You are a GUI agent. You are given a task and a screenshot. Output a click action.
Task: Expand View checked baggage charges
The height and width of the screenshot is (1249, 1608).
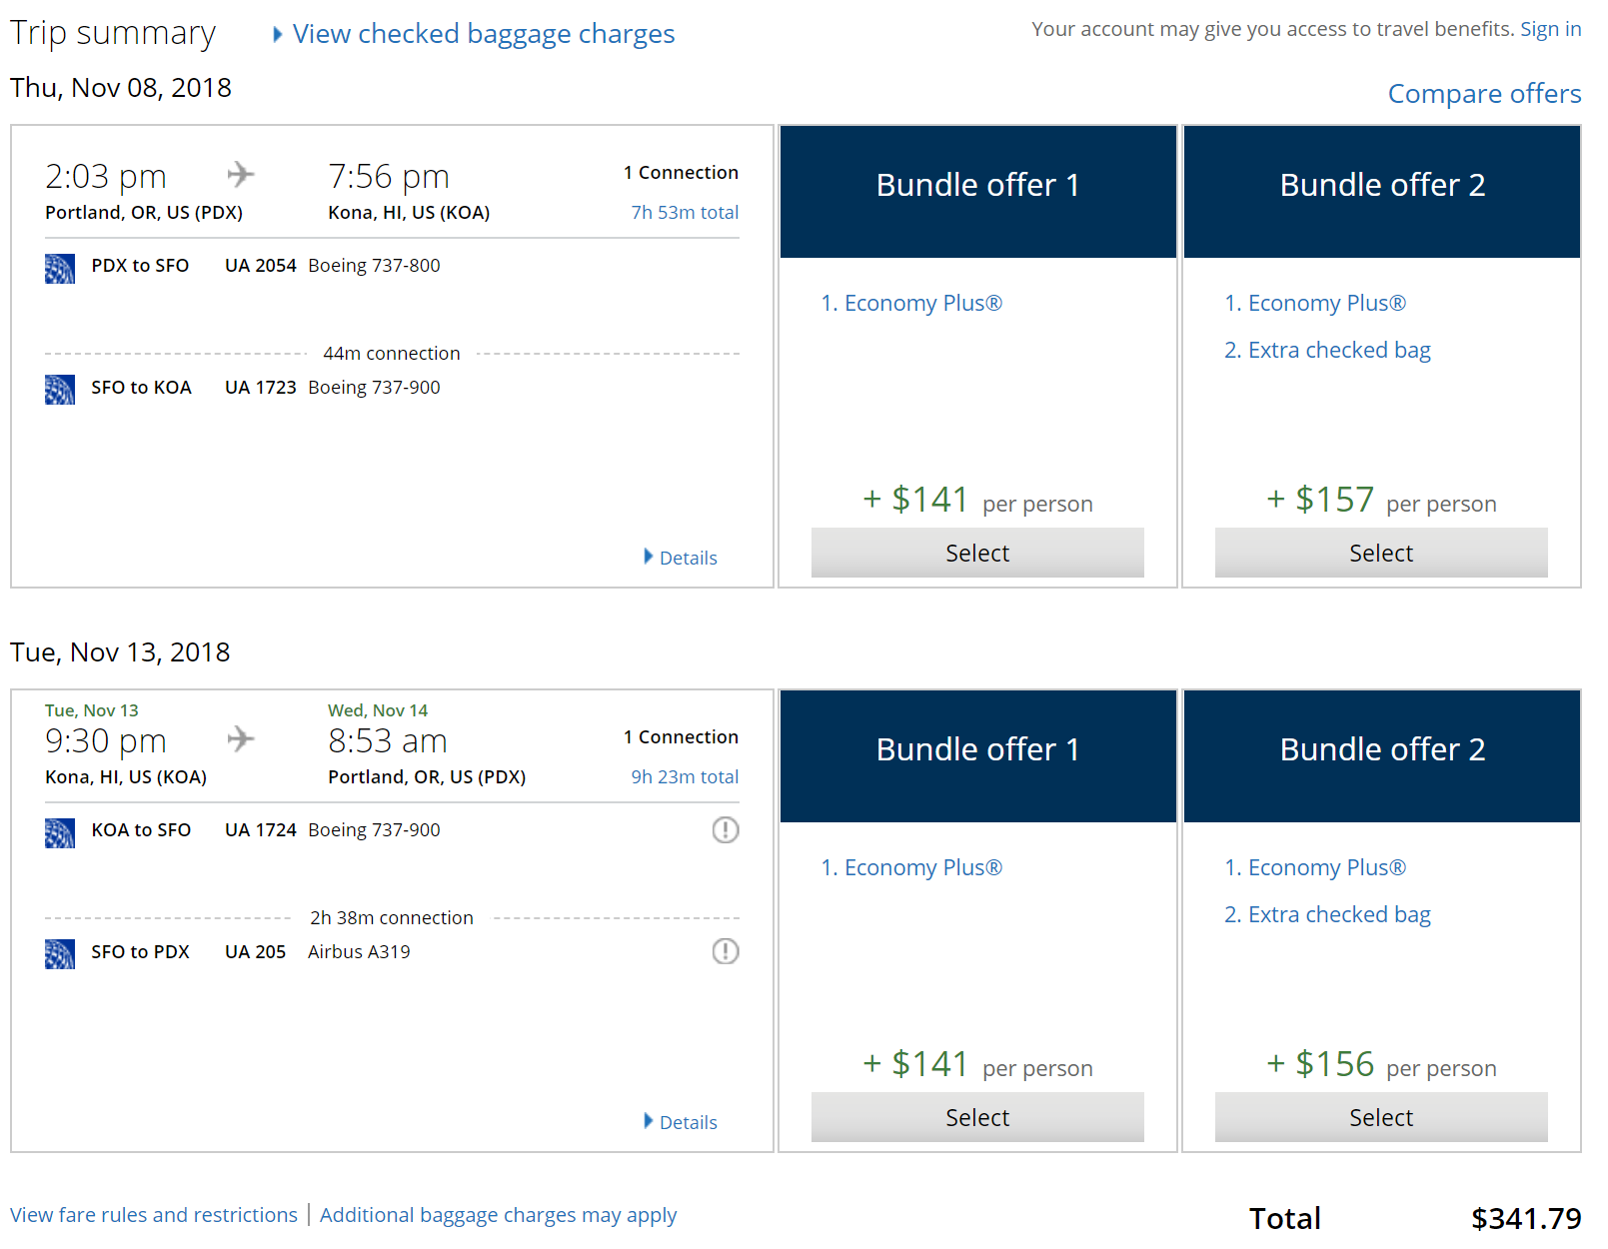click(483, 34)
